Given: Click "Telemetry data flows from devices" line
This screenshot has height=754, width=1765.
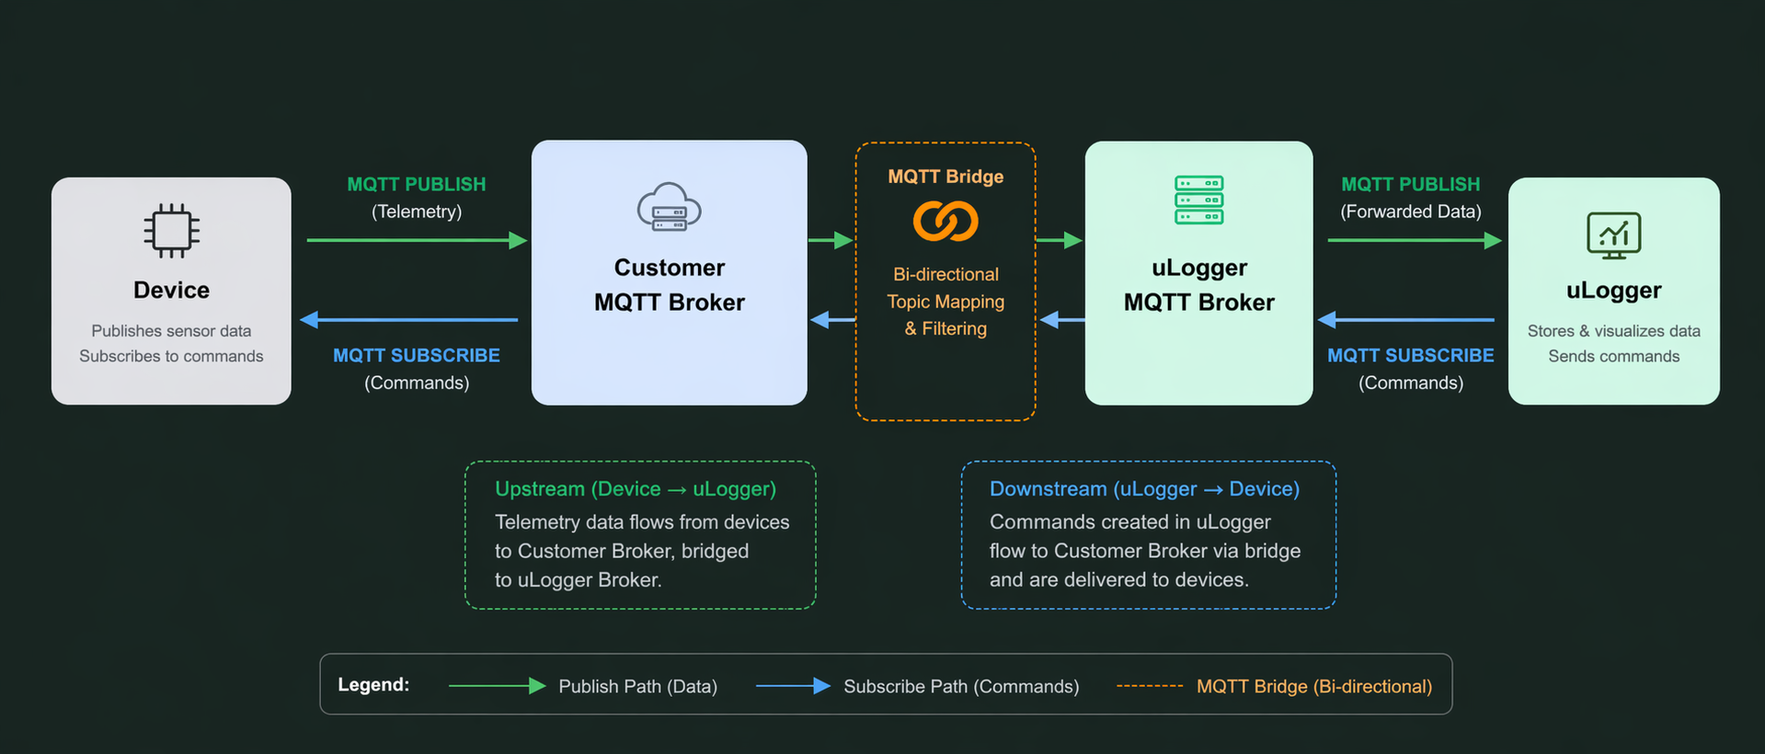Looking at the screenshot, I should click(x=642, y=522).
